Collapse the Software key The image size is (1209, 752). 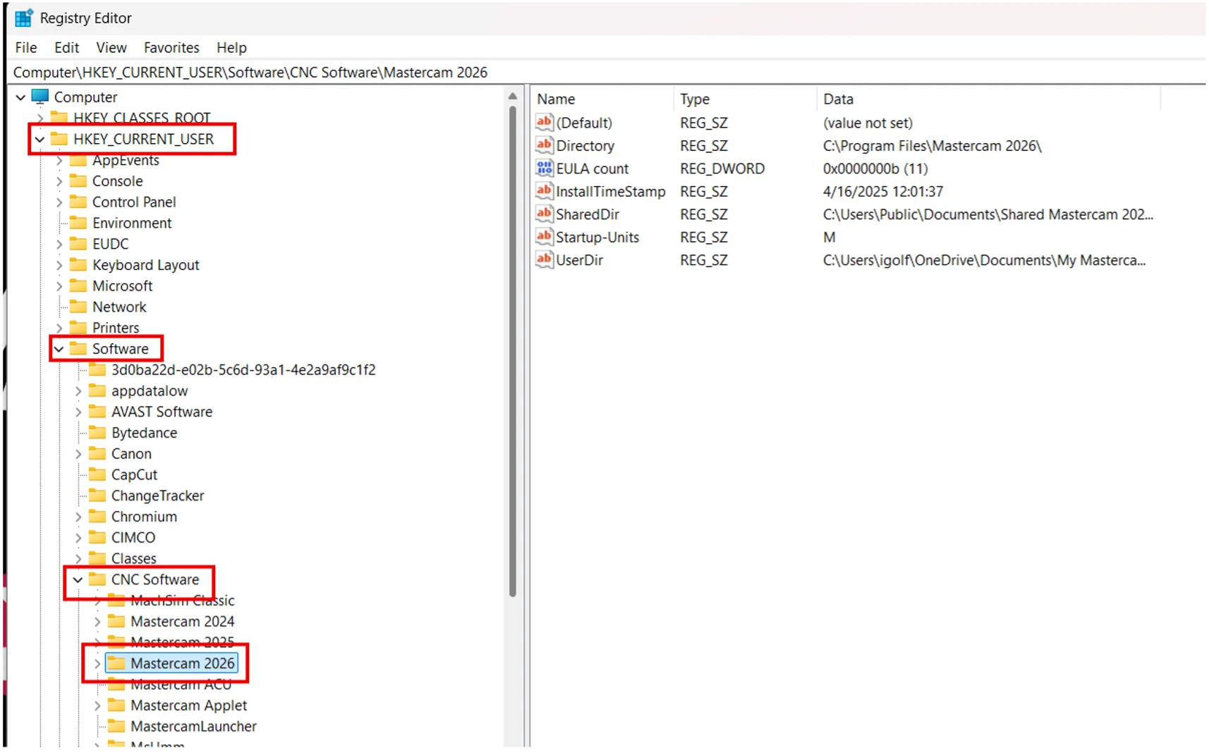click(x=59, y=349)
